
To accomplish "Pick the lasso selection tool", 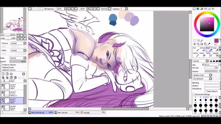I will pos(198,41).
